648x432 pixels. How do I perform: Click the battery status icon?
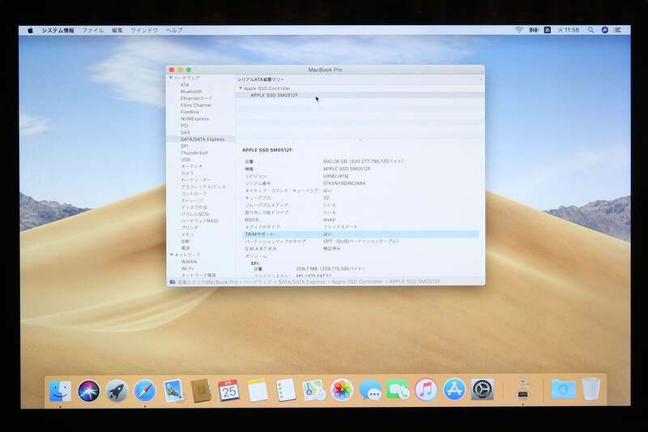click(x=534, y=30)
